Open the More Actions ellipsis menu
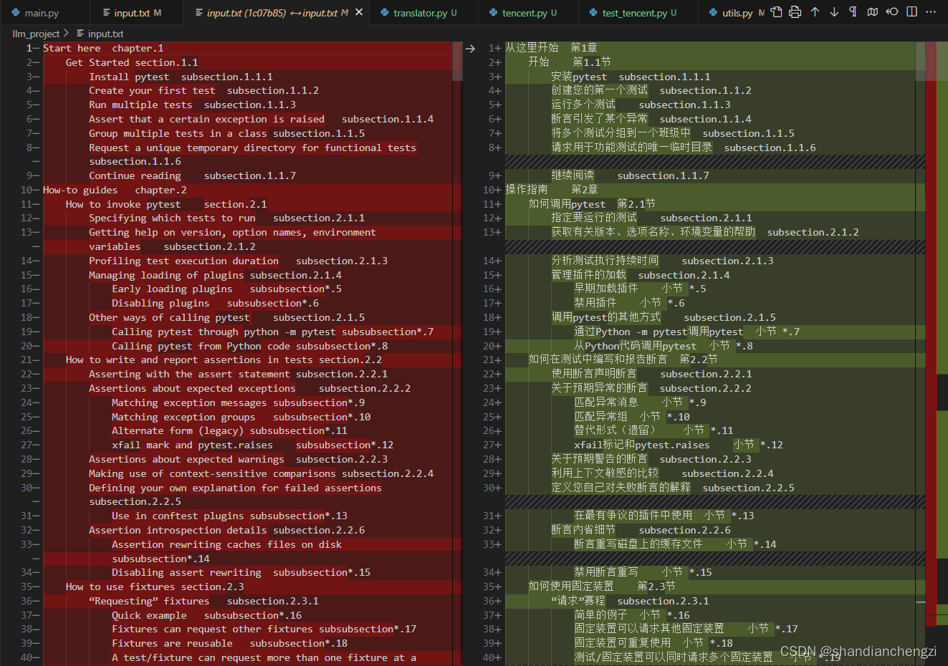The height and width of the screenshot is (666, 948). (931, 12)
